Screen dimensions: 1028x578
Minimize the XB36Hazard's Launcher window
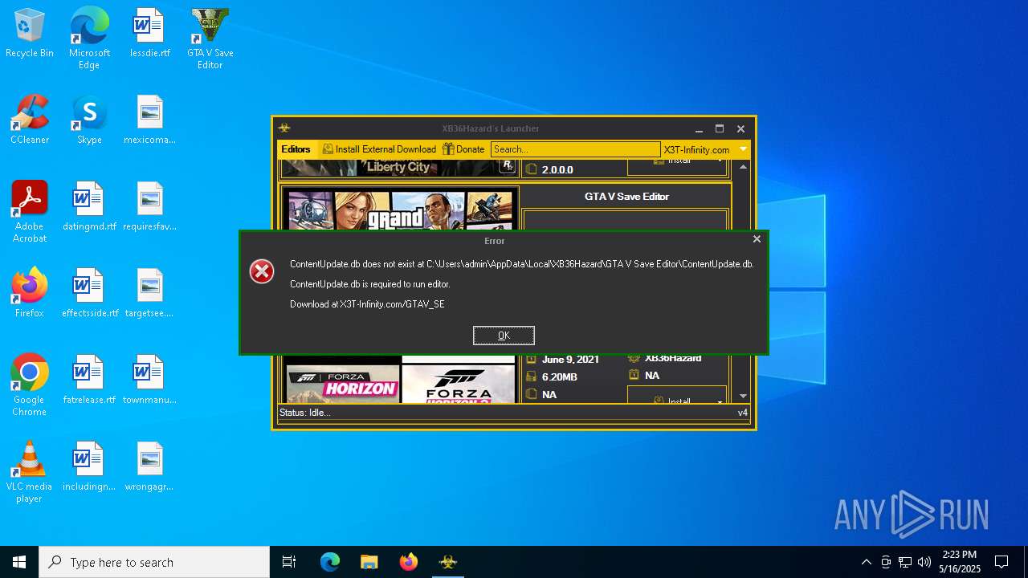[x=699, y=128]
